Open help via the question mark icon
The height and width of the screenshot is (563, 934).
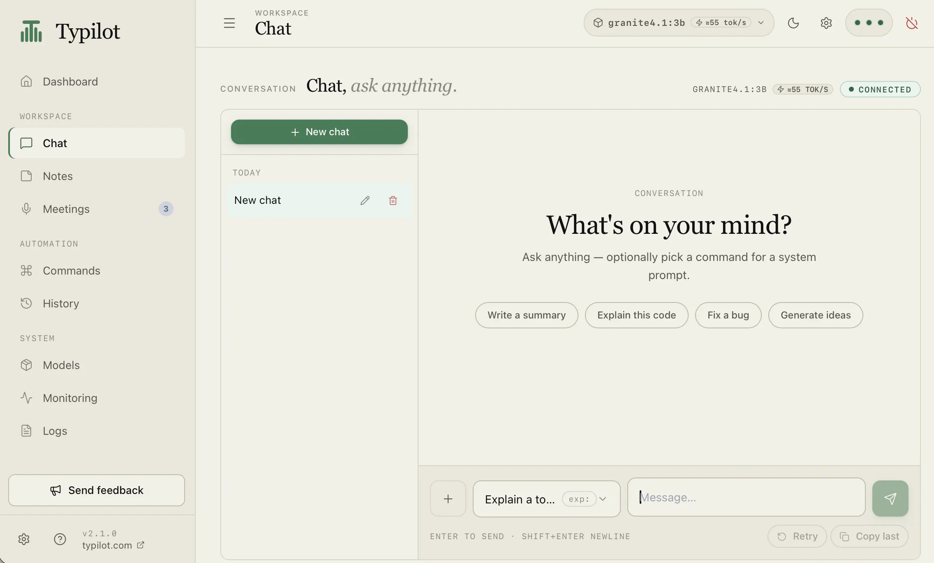(x=60, y=539)
